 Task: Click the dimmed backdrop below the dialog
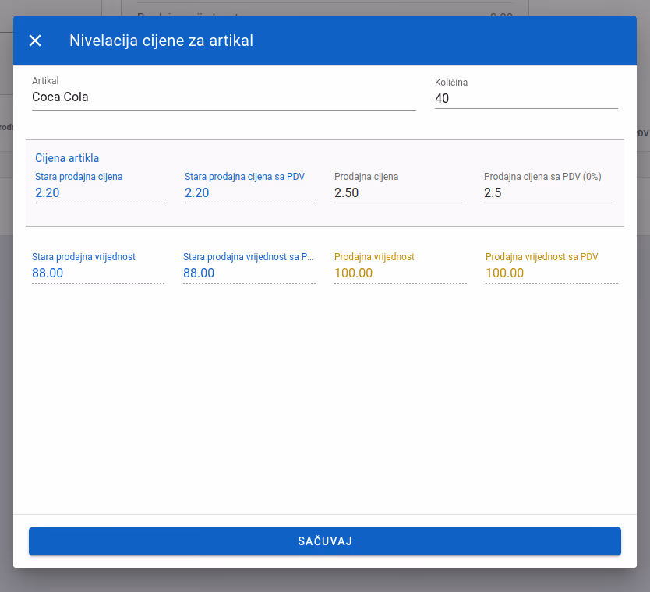click(x=325, y=580)
